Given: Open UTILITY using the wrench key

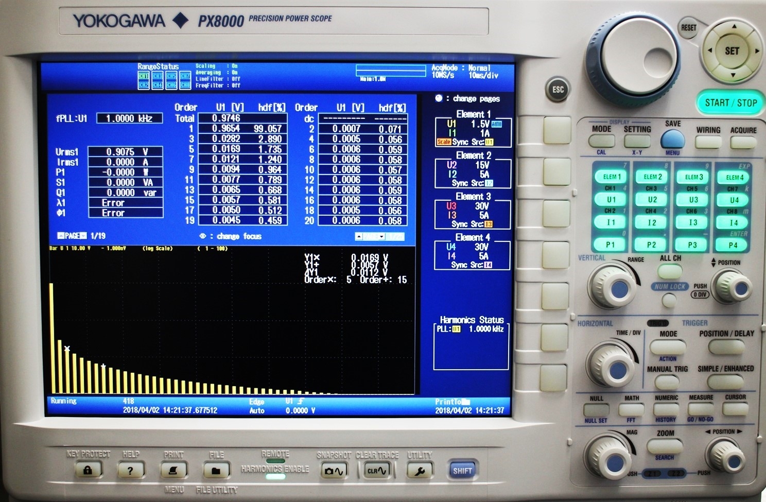Looking at the screenshot, I should [x=420, y=470].
